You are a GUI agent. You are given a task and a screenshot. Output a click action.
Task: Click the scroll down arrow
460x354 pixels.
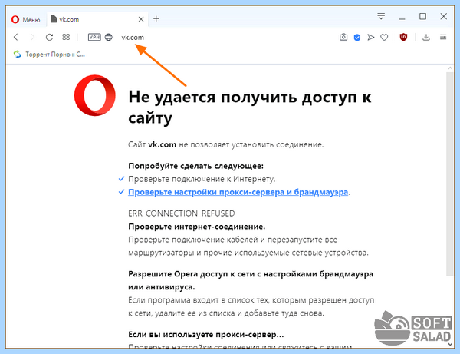pos(450,344)
